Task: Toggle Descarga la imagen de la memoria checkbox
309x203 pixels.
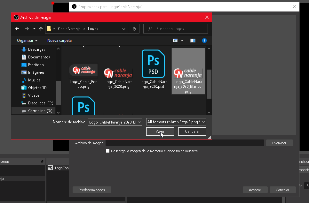Action: pos(107,151)
